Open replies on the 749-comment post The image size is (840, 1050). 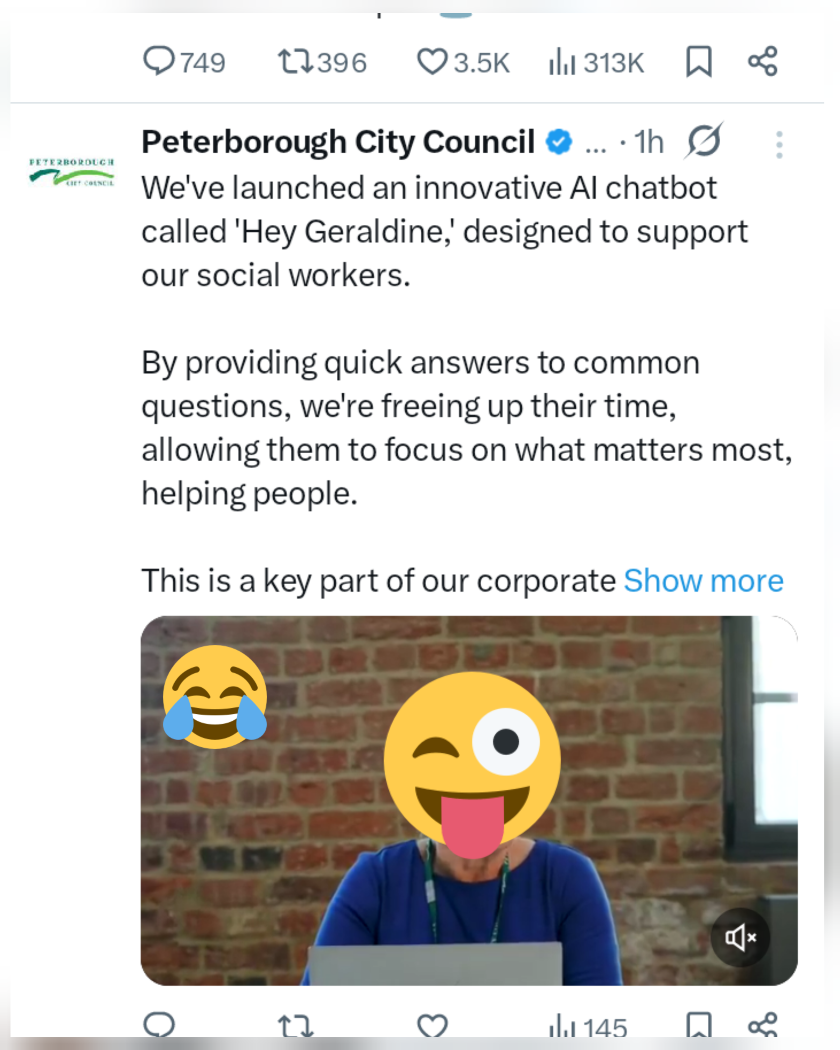click(x=159, y=62)
